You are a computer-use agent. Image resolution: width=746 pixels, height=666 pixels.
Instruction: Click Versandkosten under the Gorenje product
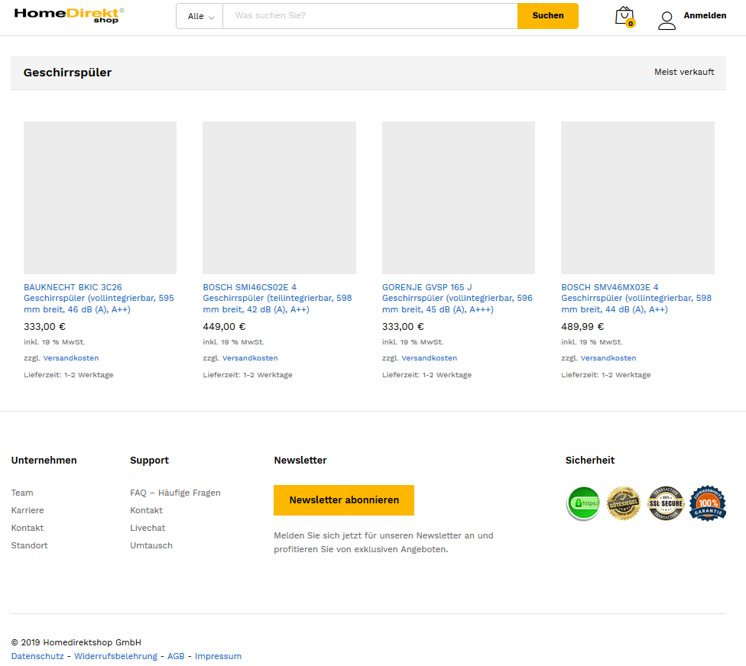[429, 358]
